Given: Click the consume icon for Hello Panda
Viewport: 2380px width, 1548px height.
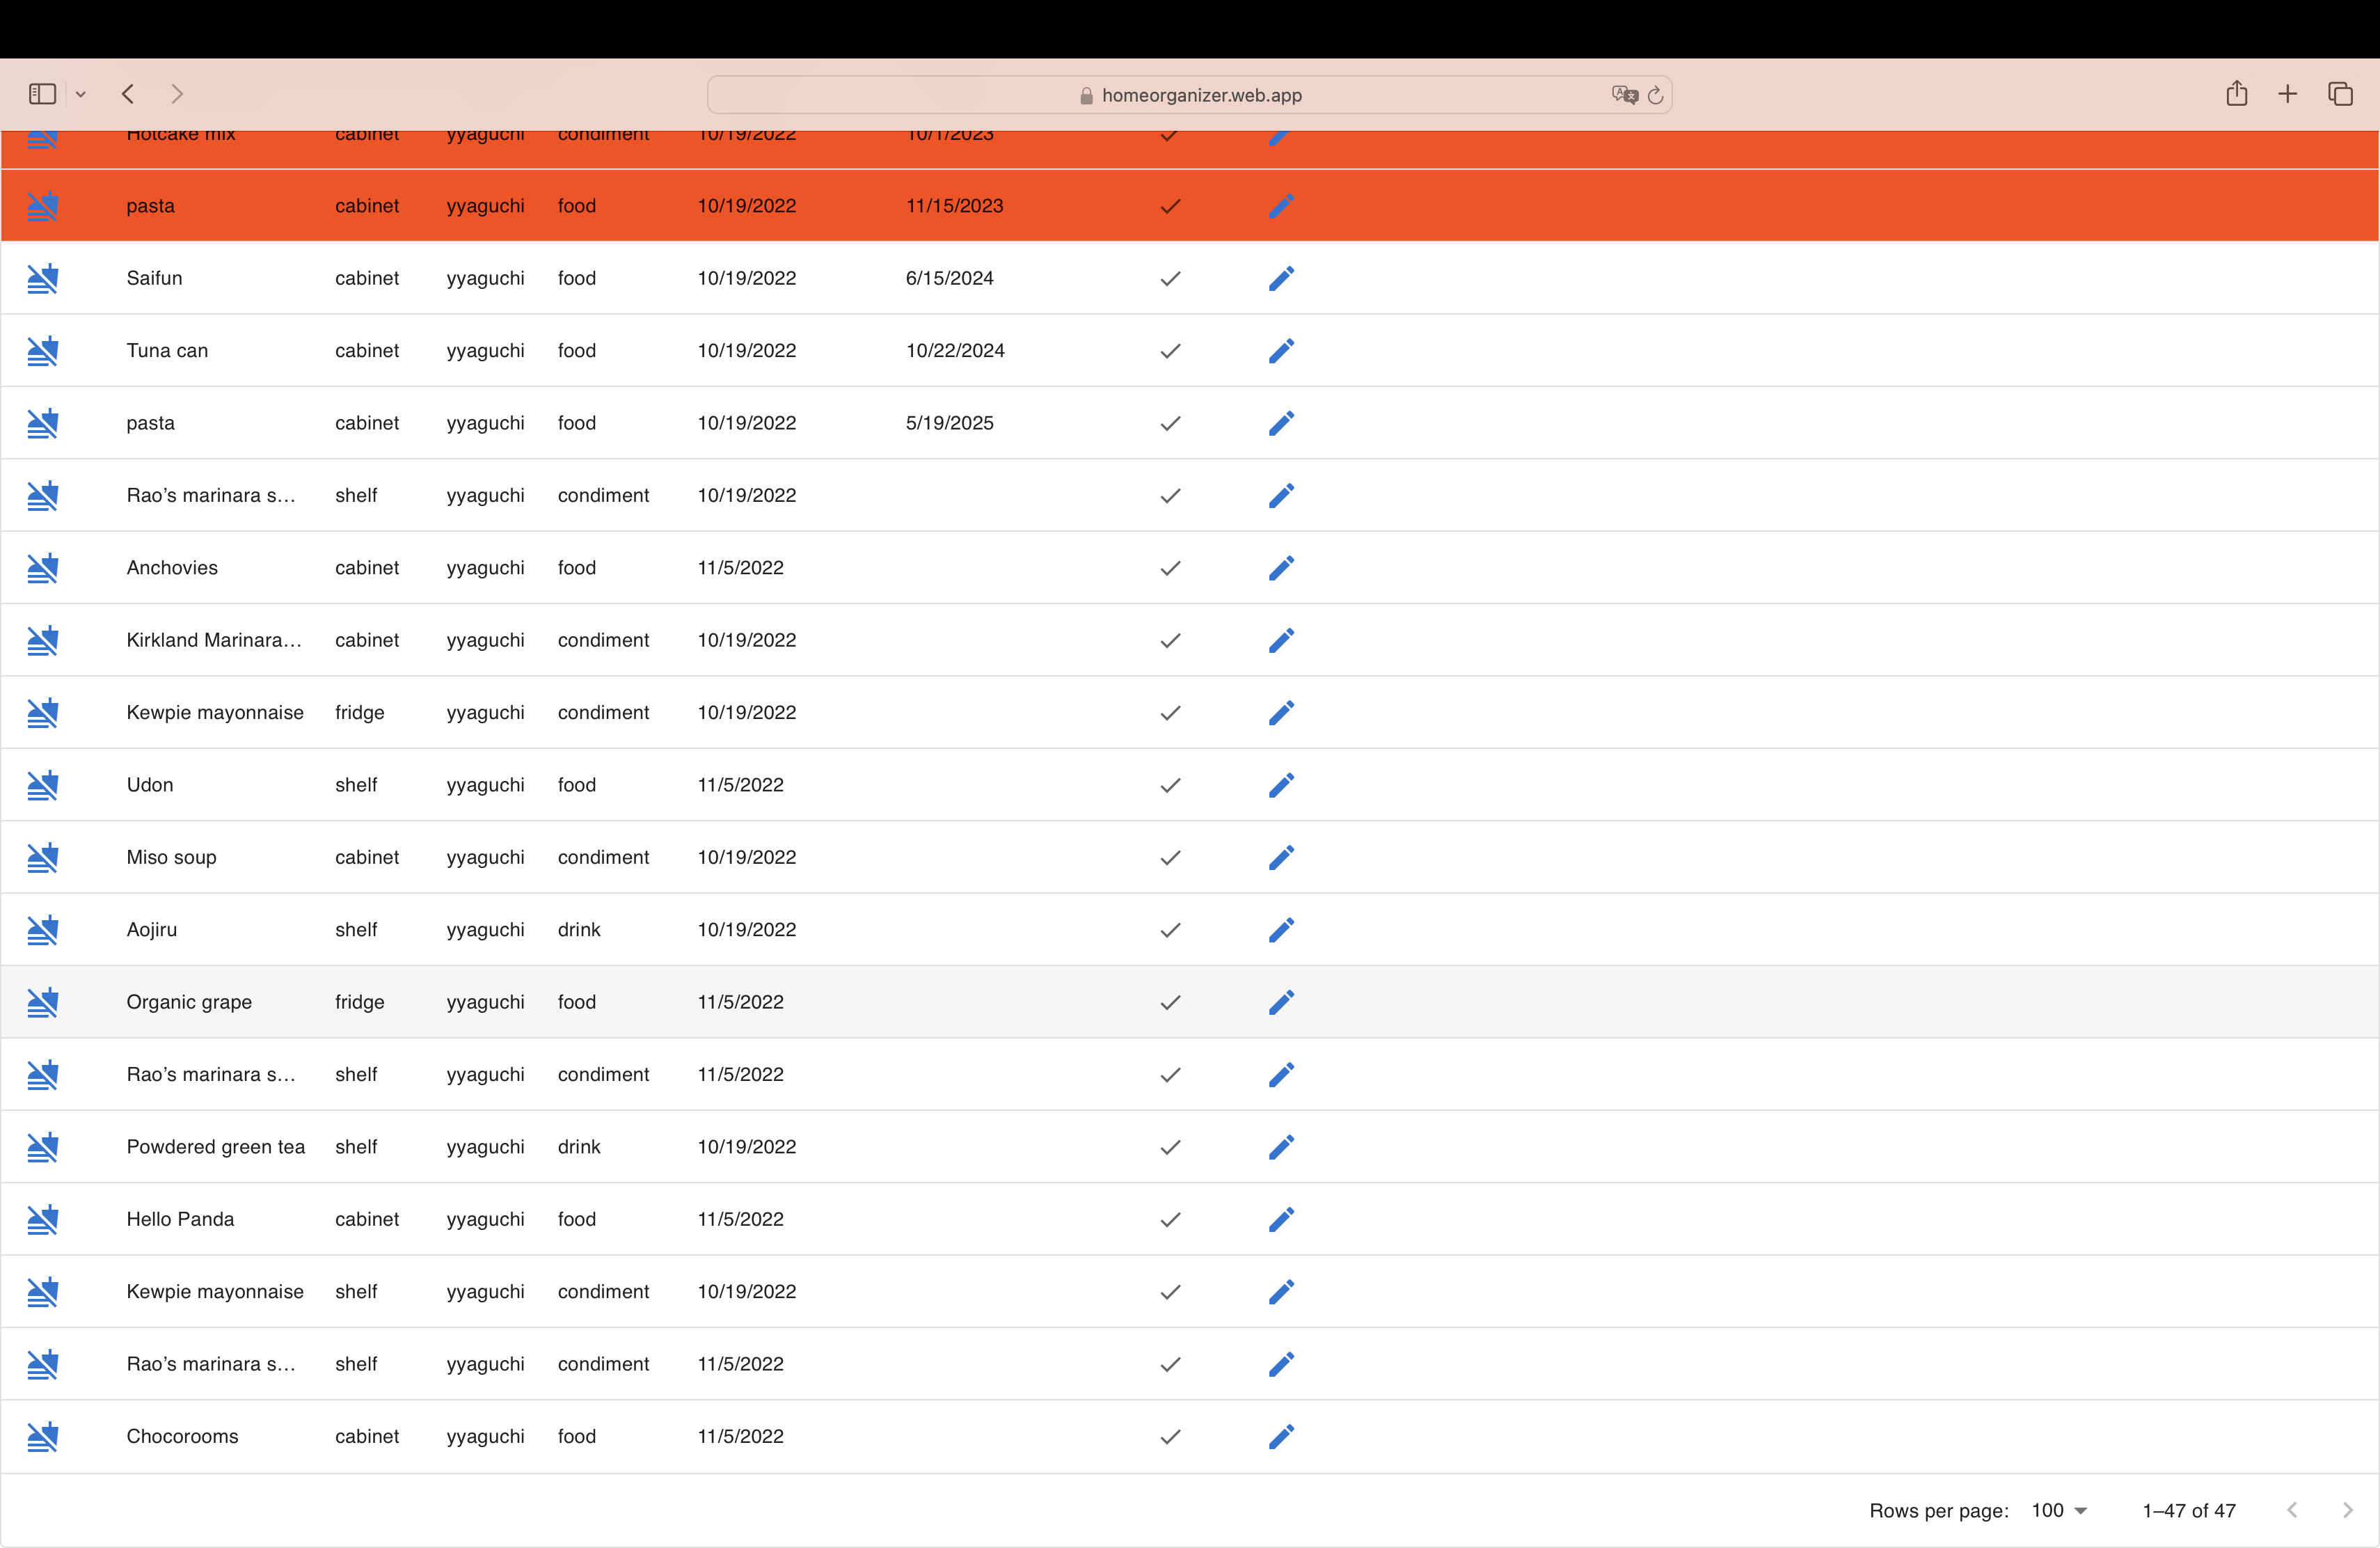Looking at the screenshot, I should coord(42,1219).
